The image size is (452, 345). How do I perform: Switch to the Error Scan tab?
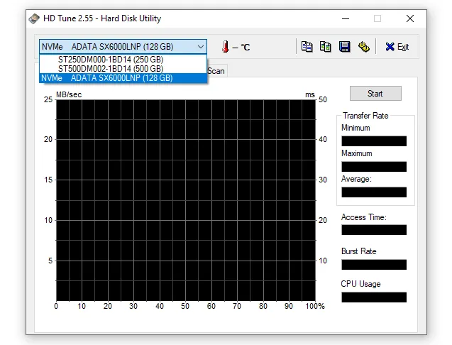217,71
